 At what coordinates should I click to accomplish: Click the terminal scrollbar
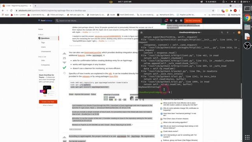pyautogui.click(x=241, y=90)
